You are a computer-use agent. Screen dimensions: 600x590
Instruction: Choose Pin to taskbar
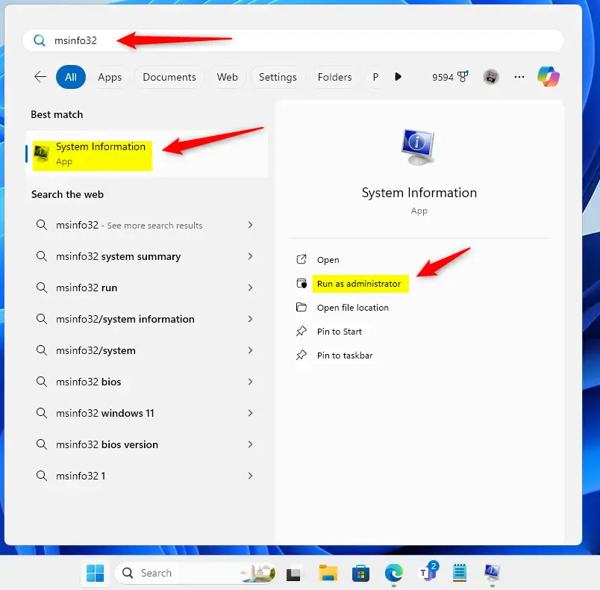(x=345, y=355)
